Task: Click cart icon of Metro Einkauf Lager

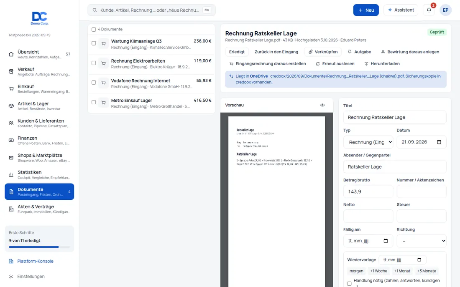Action: tap(104, 102)
